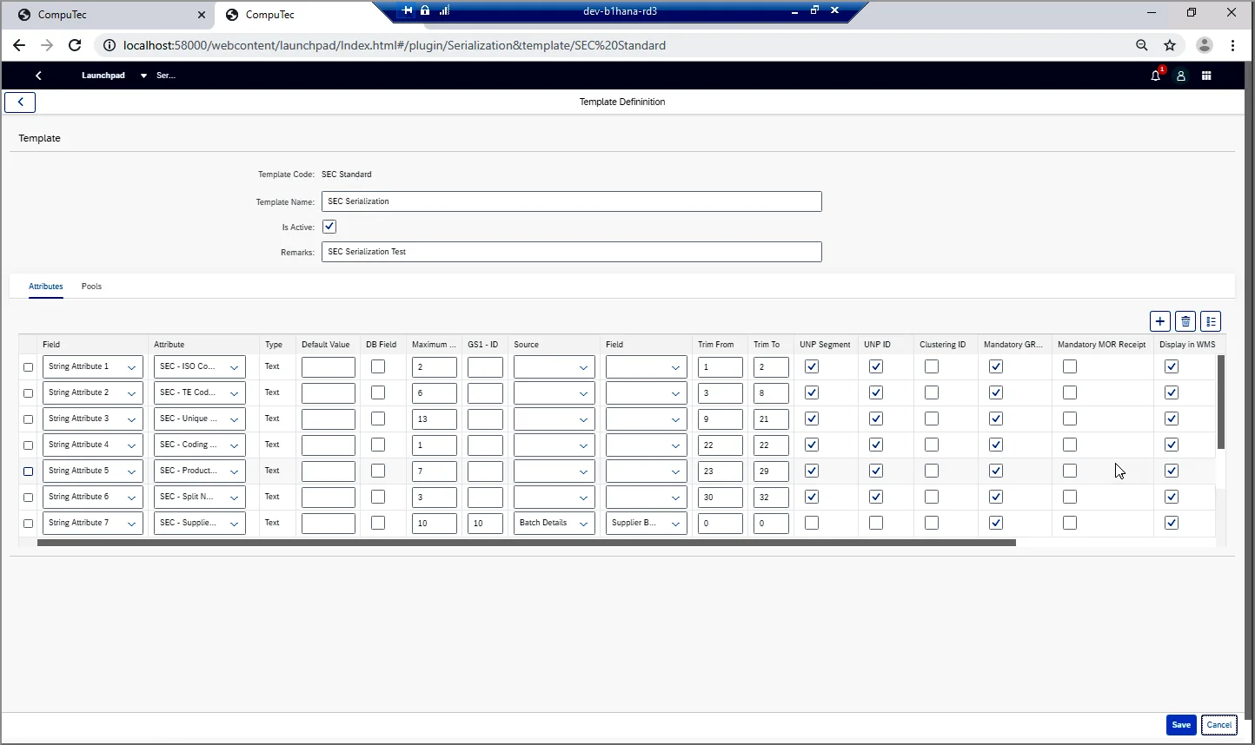Click the Trim From column header

pos(715,345)
